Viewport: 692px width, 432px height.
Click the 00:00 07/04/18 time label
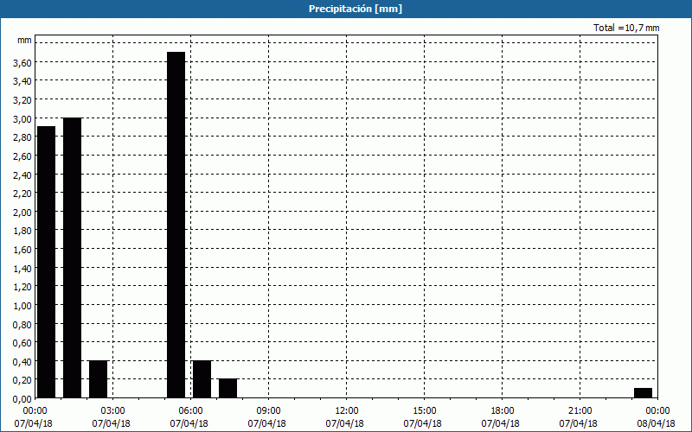(34, 417)
